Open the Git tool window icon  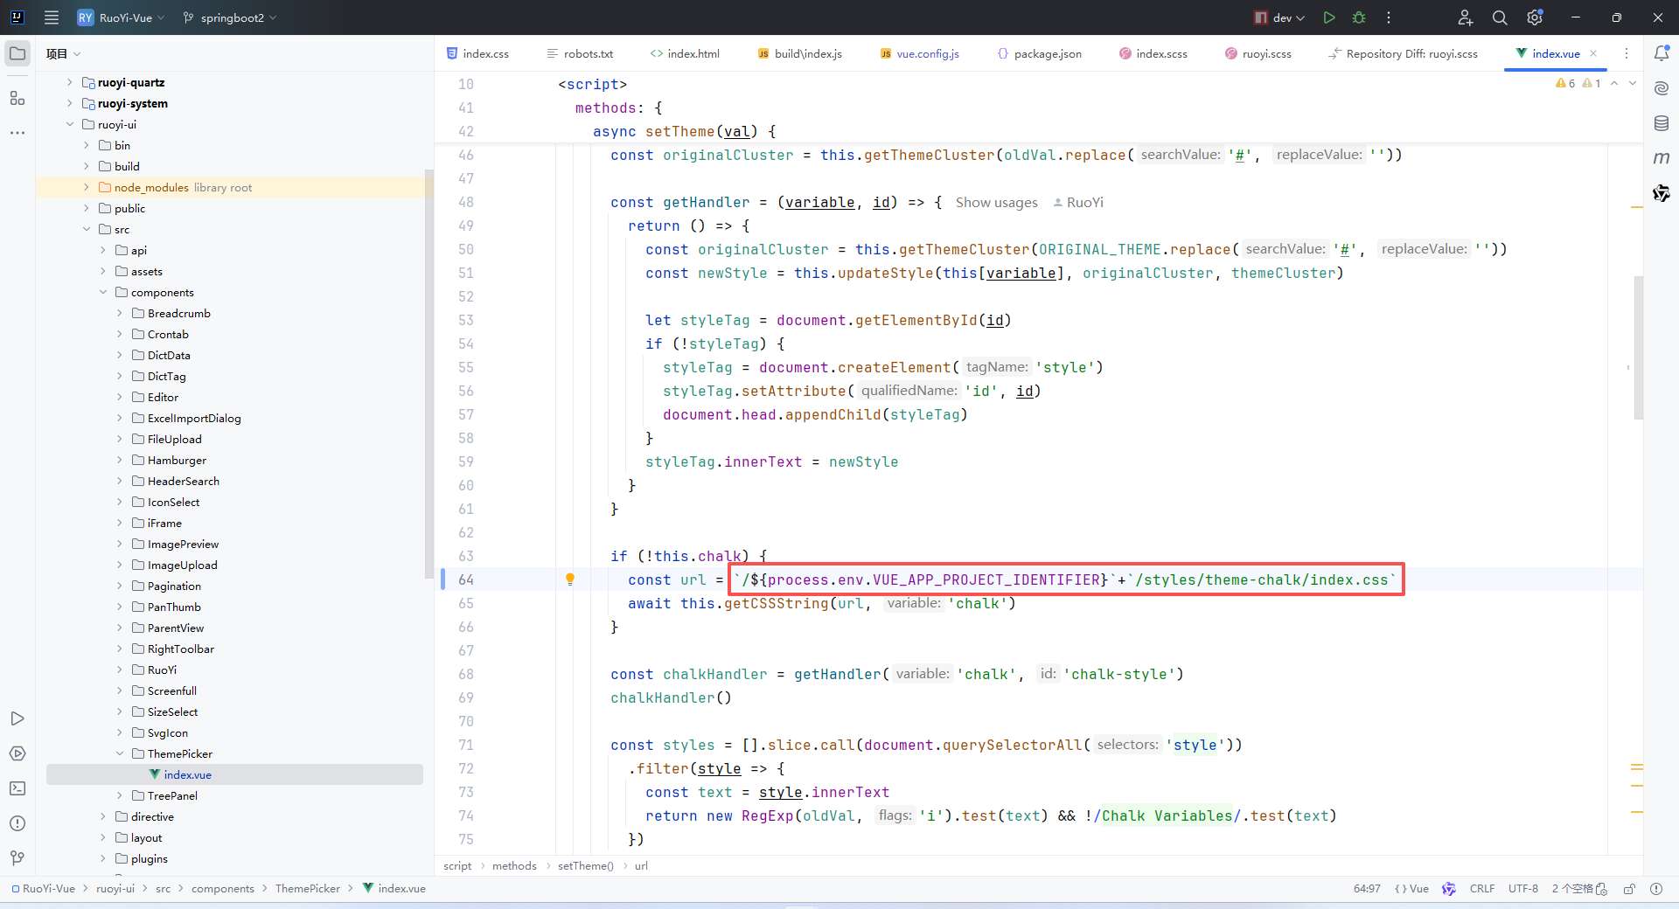tap(17, 858)
